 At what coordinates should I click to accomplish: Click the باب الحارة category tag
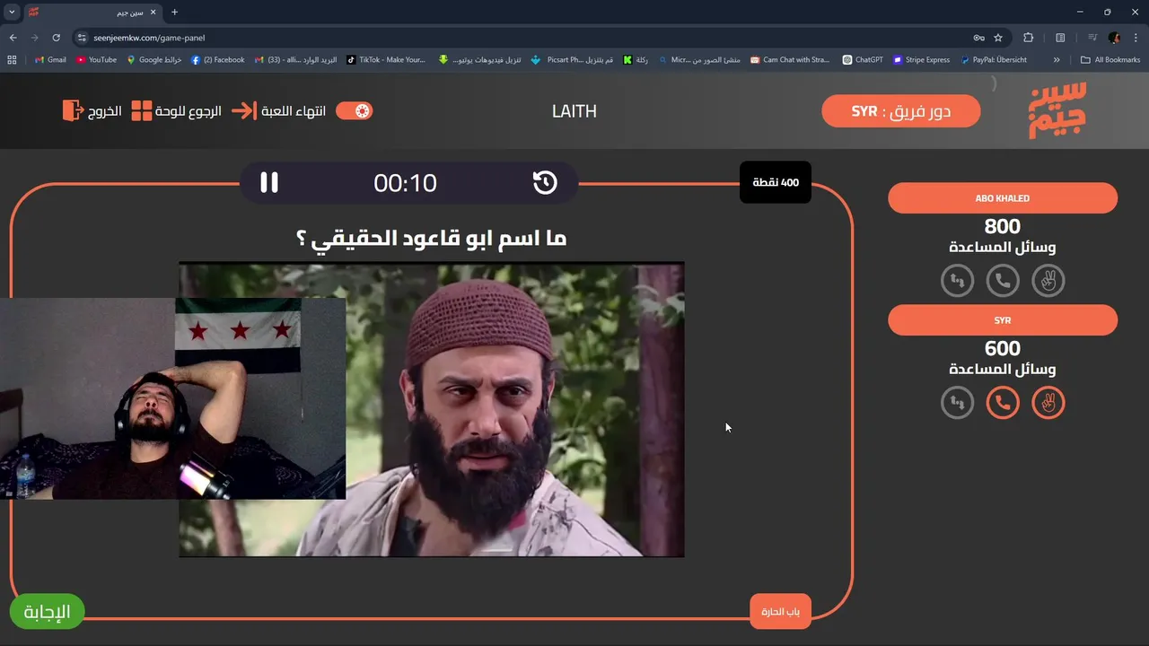pyautogui.click(x=780, y=611)
